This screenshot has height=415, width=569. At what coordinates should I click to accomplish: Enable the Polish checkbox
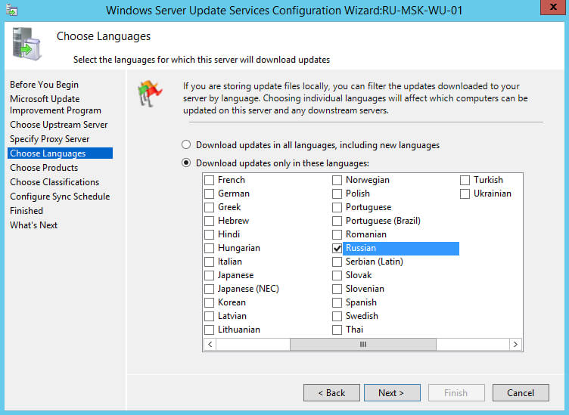pyautogui.click(x=337, y=194)
